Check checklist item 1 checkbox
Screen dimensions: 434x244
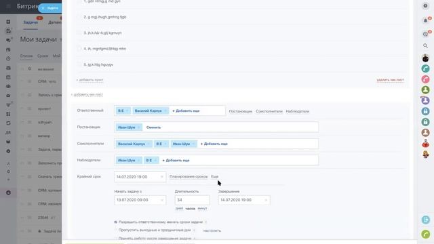(79, 1)
